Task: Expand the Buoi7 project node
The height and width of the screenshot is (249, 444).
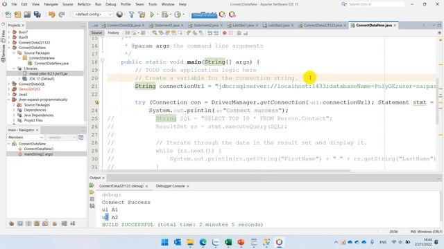Action: [9, 32]
